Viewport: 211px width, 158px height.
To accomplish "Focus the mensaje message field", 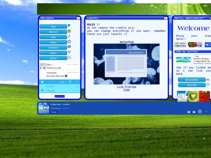I will click(x=60, y=91).
